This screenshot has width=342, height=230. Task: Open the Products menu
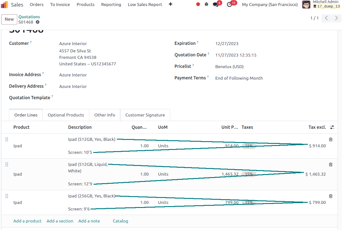(x=85, y=5)
